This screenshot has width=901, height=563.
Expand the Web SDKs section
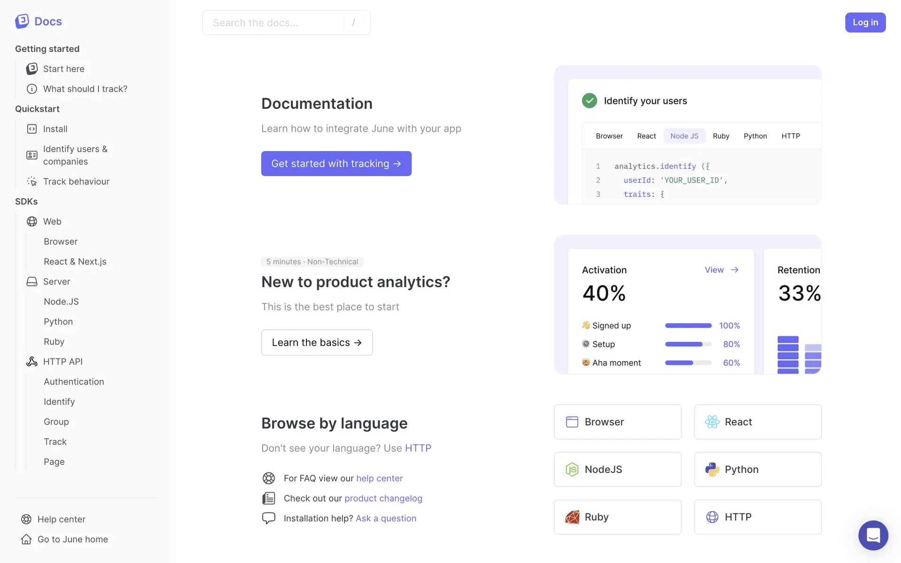[x=52, y=221]
